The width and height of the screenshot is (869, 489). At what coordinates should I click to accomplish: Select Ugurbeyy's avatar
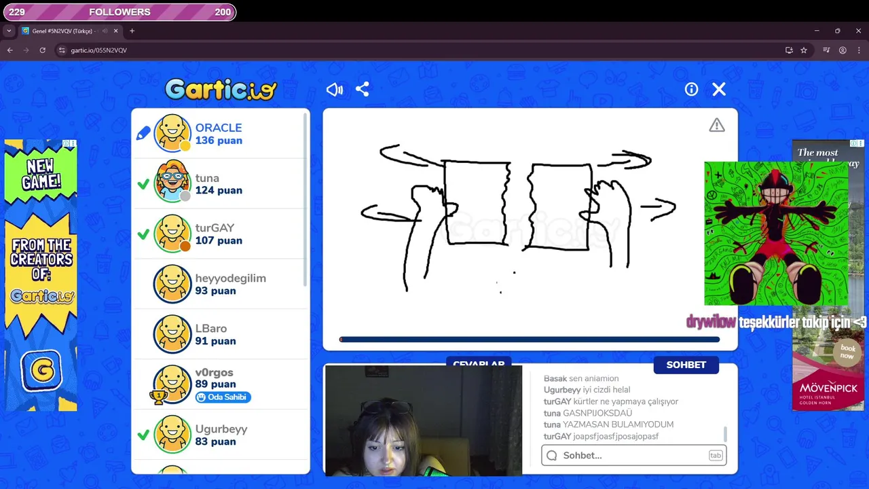coord(172,434)
